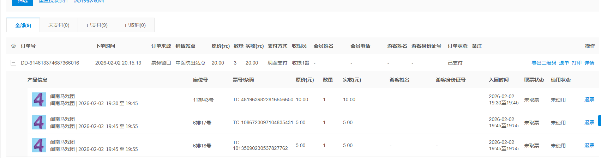Open table column settings gear icon
The image size is (601, 158).
tap(13, 46)
